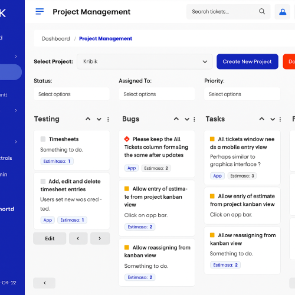Open the hamburger menu icon

(40, 11)
